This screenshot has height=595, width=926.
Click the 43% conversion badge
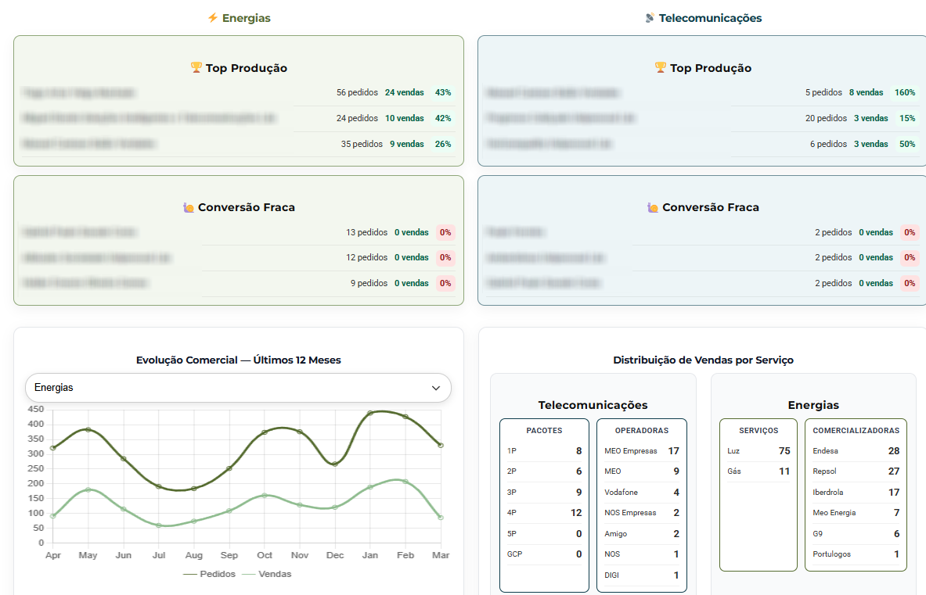(x=443, y=92)
